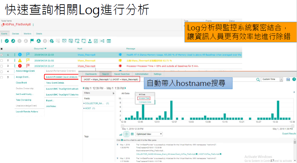Expand first log entry dated 1:38:59 PM

(x=118, y=145)
